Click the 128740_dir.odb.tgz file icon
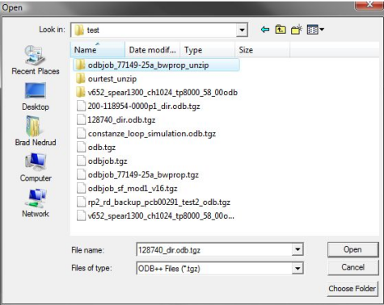This screenshot has width=384, height=305. (x=81, y=119)
